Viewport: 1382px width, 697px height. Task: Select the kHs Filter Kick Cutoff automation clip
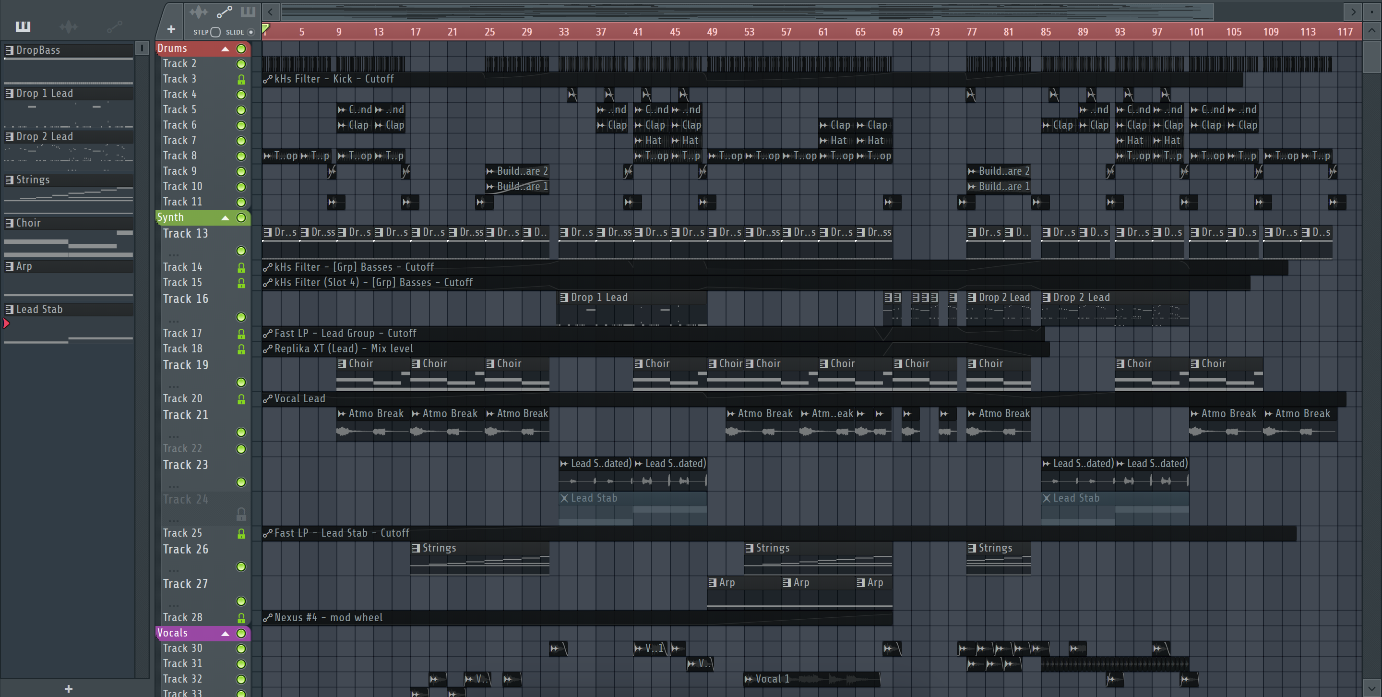tap(752, 79)
